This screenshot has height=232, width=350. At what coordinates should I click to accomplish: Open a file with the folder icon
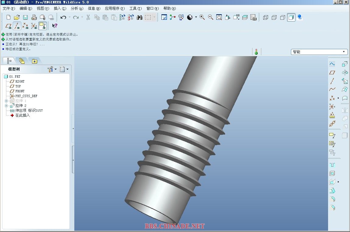(x=17, y=17)
